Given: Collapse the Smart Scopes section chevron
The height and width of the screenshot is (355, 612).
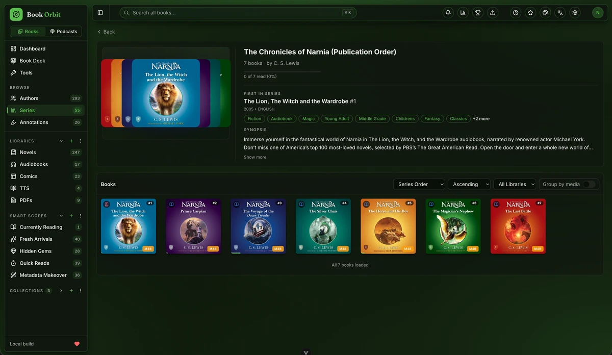Looking at the screenshot, I should pos(61,216).
